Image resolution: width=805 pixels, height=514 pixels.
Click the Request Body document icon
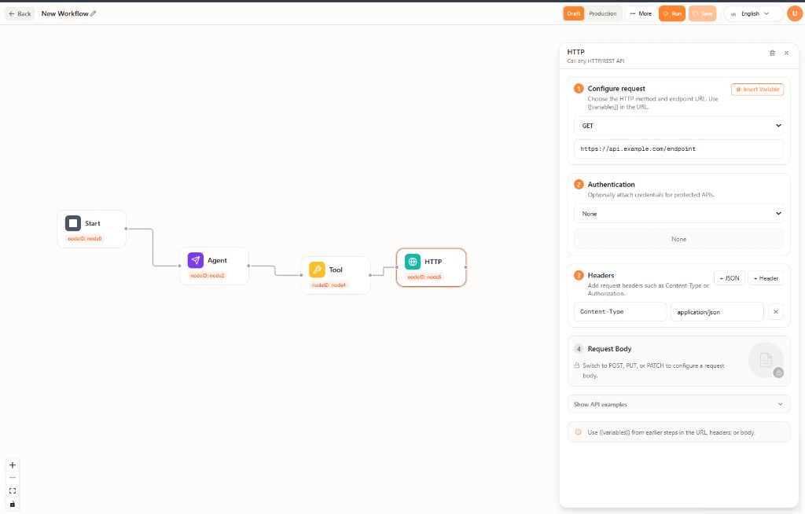pyautogui.click(x=766, y=360)
